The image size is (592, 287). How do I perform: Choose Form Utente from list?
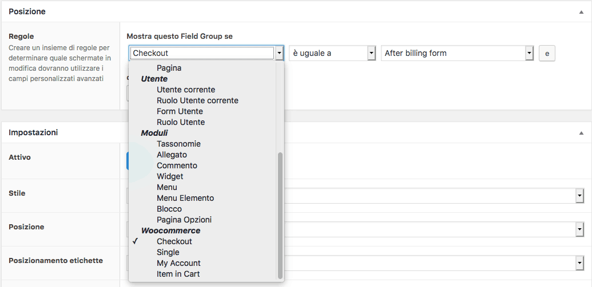(180, 111)
